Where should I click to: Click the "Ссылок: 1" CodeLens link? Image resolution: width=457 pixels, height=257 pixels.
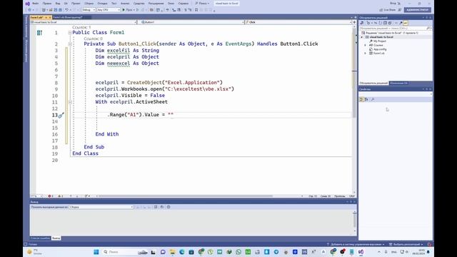(81, 27)
